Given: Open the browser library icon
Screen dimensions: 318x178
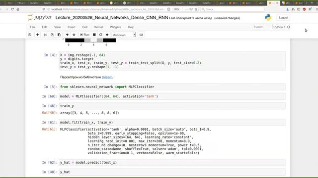Looking at the screenshot, I should [x=293, y=9].
